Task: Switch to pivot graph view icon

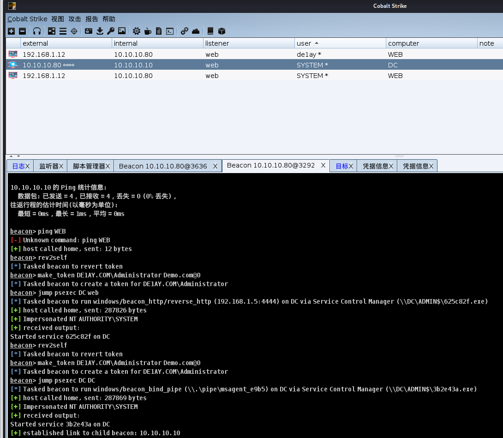Action: coord(52,31)
